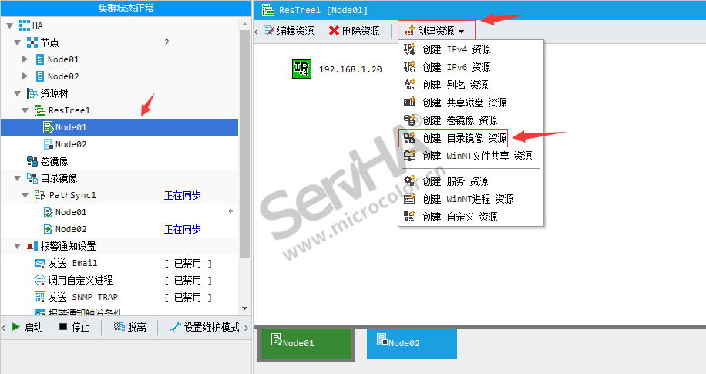Click the green Start play icon
The image size is (706, 374).
[16, 327]
